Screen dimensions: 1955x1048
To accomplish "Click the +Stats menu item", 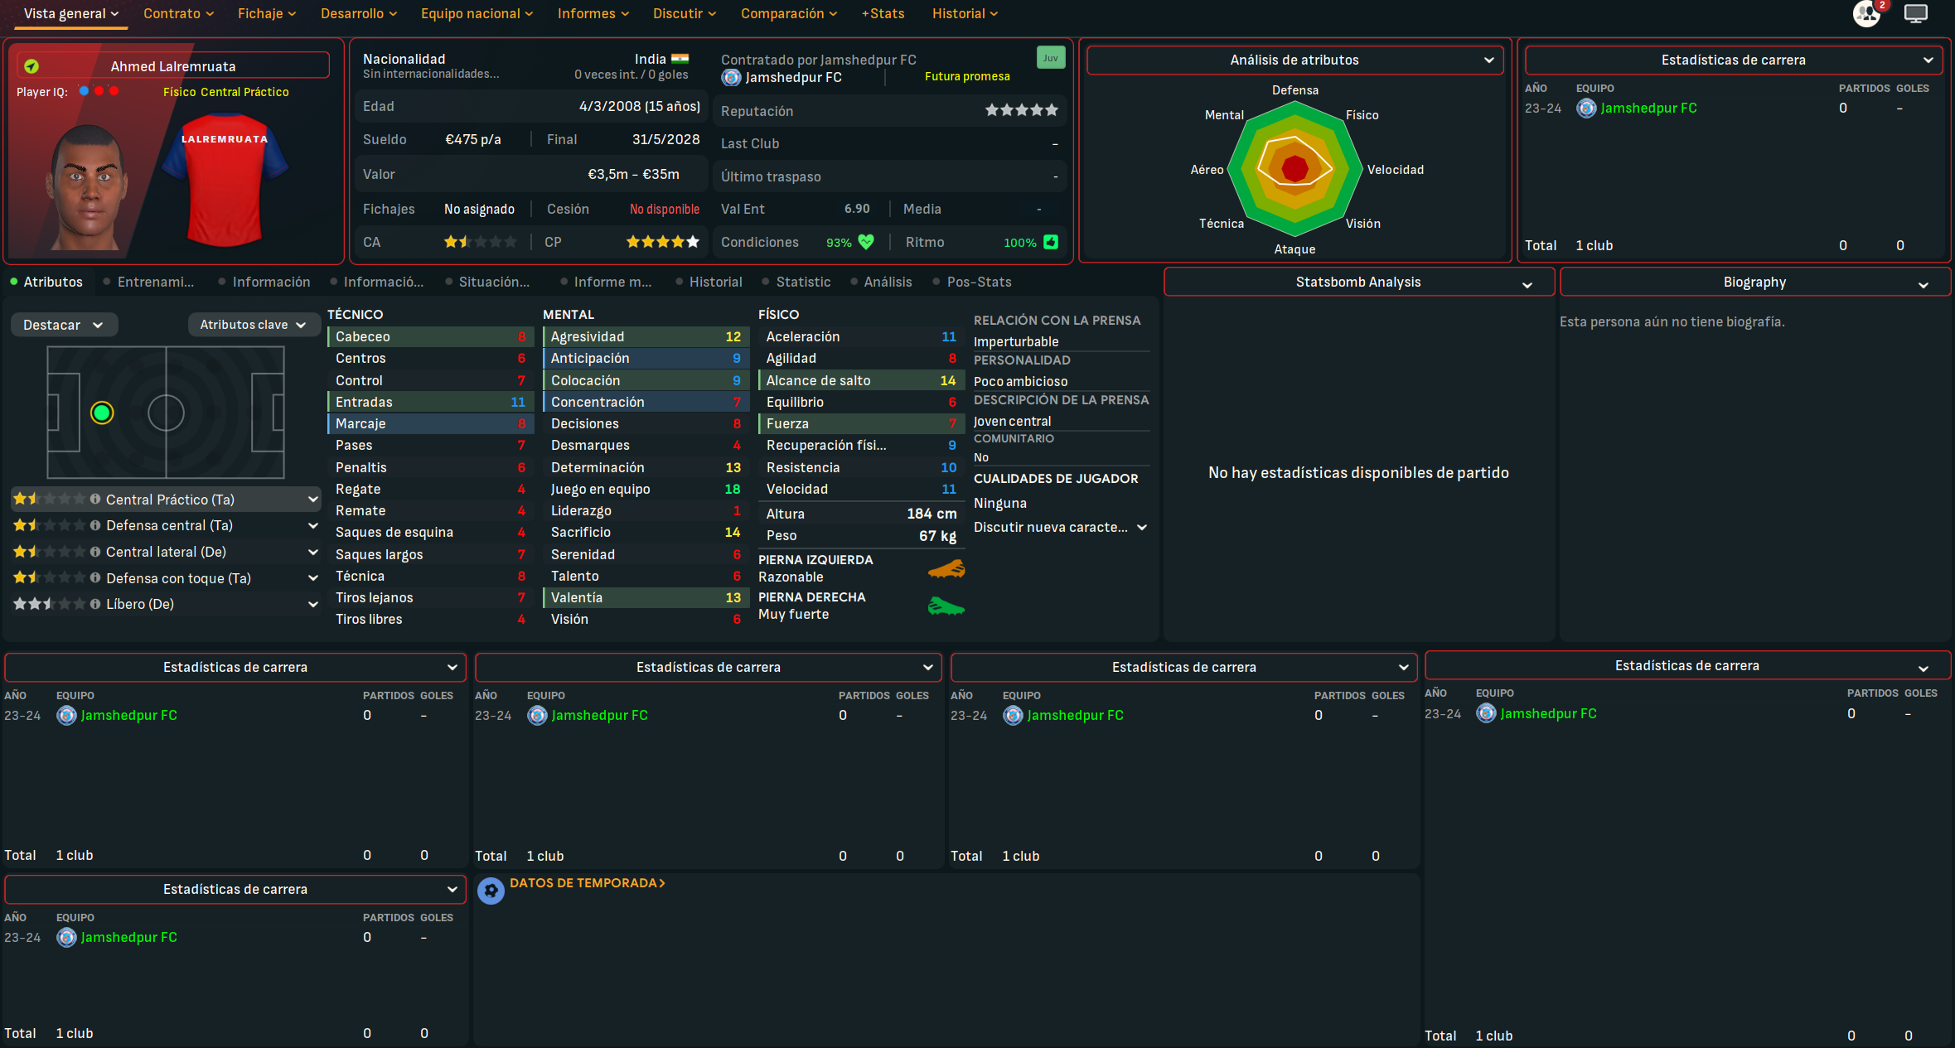I will pos(883,13).
